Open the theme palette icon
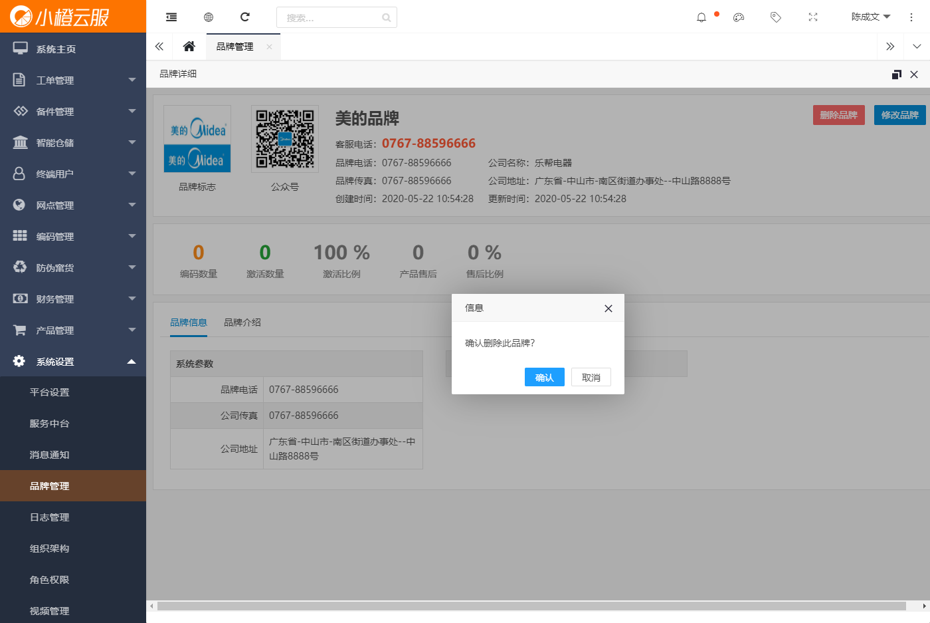 tap(739, 17)
